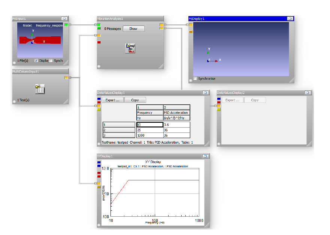
Task: Click Export button in DataValuesDisplay2
Action: tap(233, 100)
